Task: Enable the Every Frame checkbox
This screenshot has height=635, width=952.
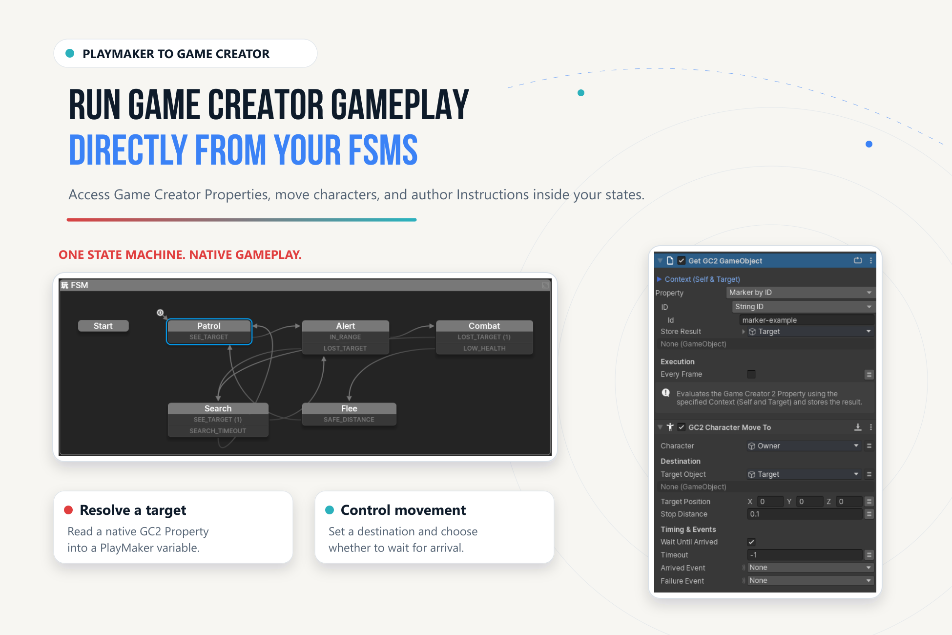Action: point(751,374)
